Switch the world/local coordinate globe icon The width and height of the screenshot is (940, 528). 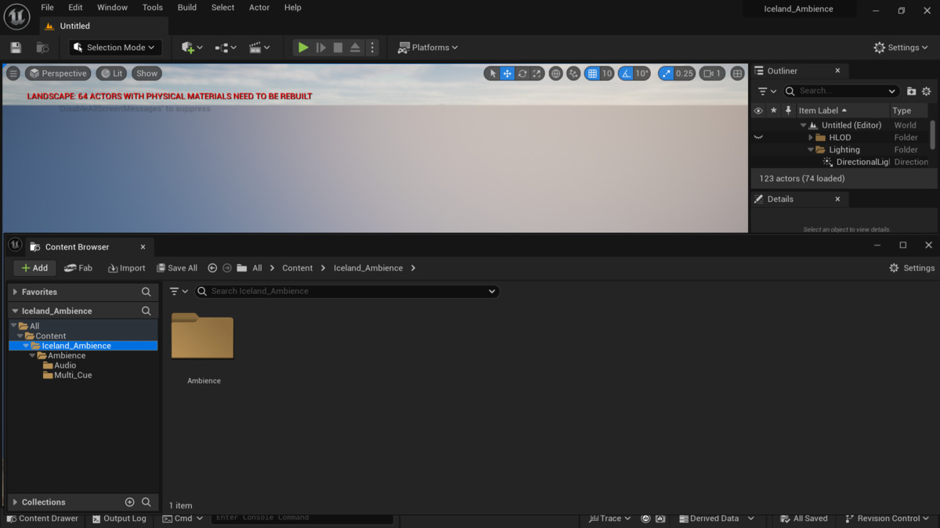556,74
